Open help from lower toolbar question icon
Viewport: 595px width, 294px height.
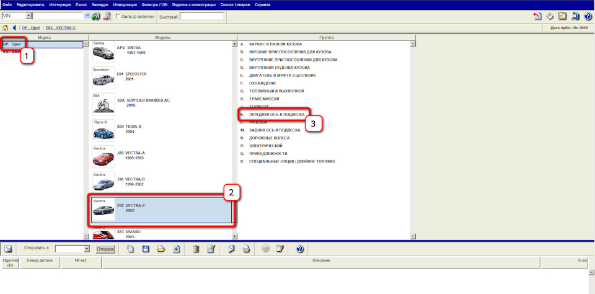(x=300, y=249)
